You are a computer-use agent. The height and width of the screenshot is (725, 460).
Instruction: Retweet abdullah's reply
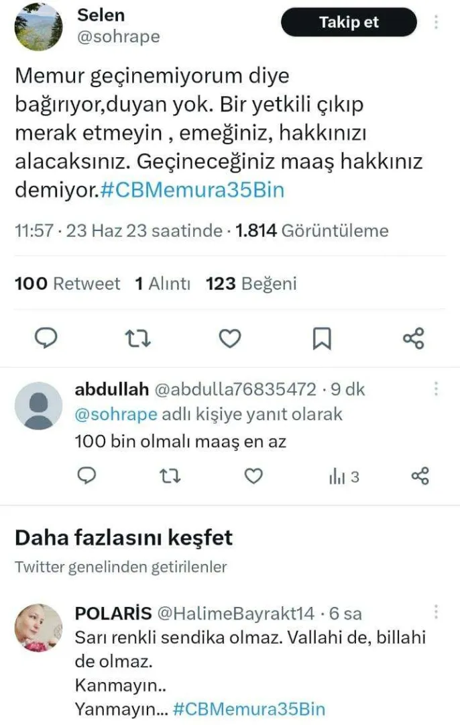[x=168, y=476]
